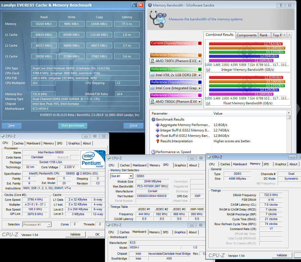Viewport: 301px width, 262px height.
Task: Toggle the pink marker for AMD 790GX series
Action: pyautogui.click(x=200, y=95)
